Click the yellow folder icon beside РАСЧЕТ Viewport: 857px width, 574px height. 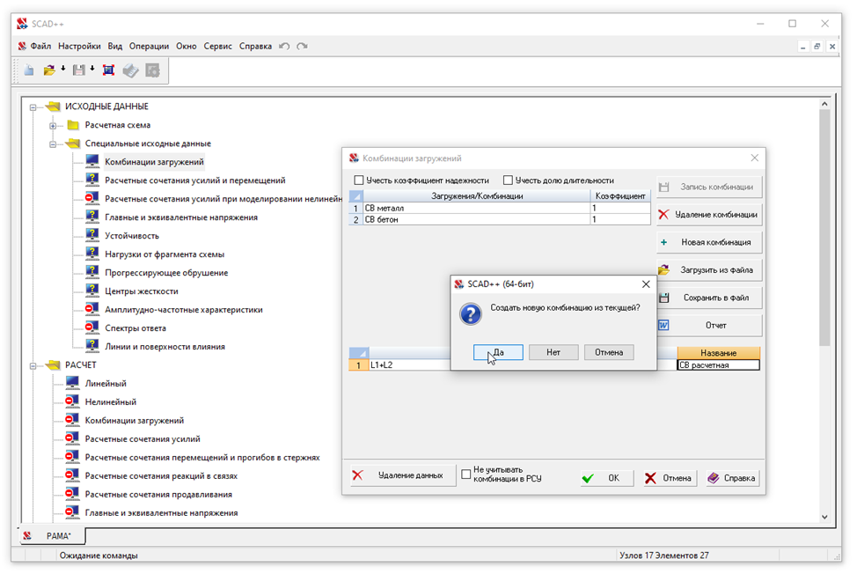coord(53,364)
